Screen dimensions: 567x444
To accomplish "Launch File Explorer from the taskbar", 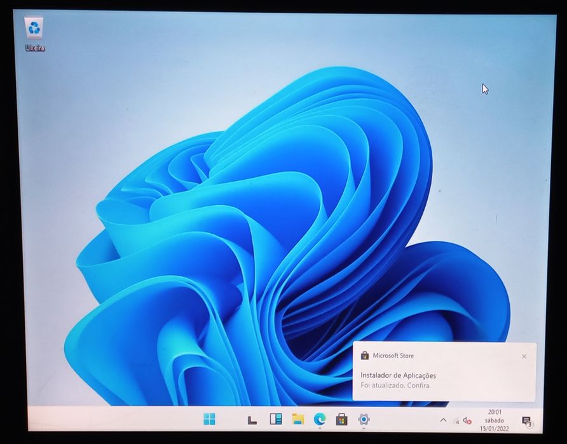I will (x=297, y=419).
